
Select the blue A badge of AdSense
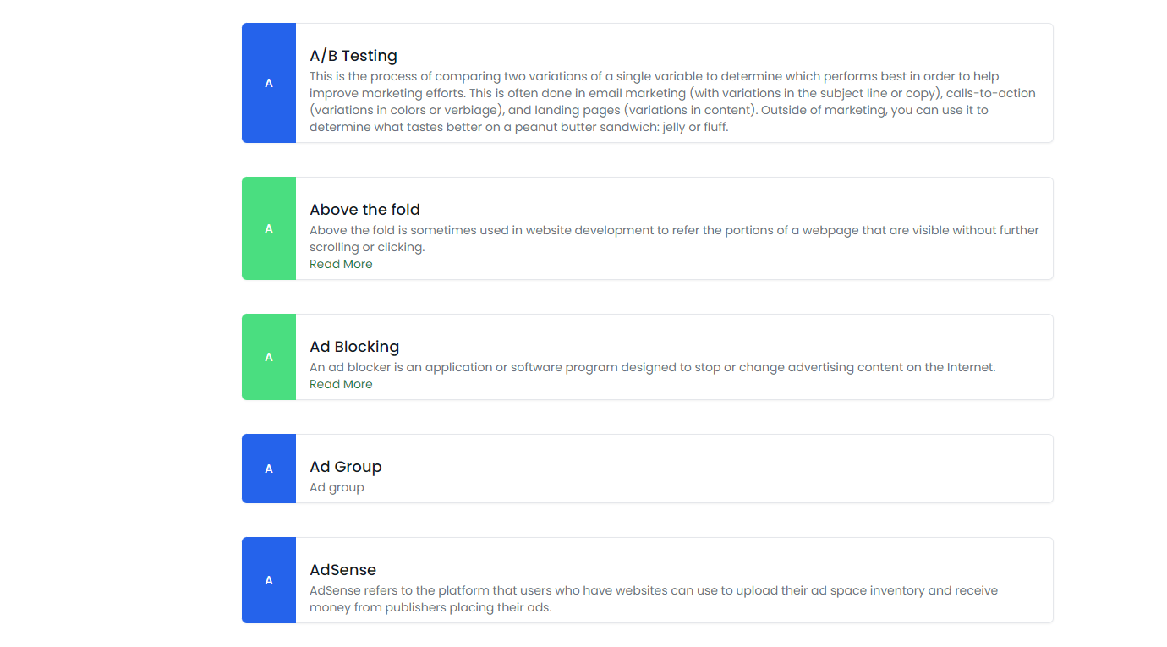[x=269, y=580]
